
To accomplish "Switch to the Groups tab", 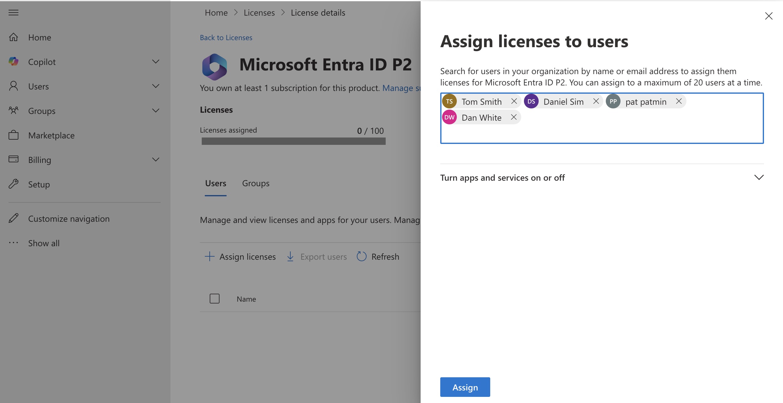I will [x=256, y=183].
